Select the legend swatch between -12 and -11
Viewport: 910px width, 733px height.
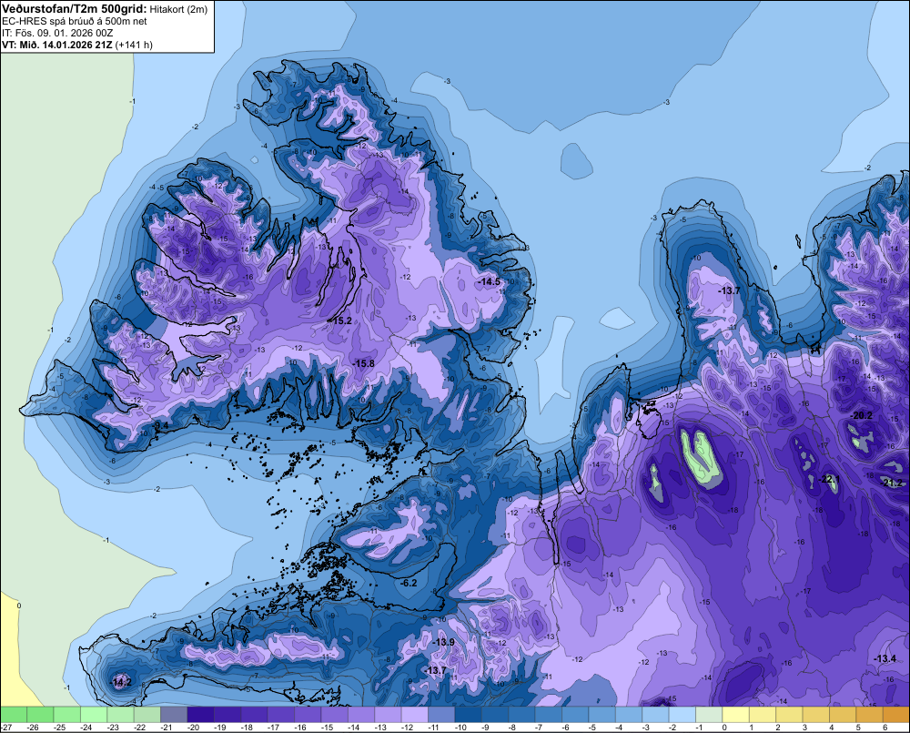pos(414,714)
